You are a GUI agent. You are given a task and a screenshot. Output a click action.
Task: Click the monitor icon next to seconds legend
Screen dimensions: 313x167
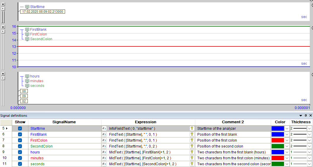click(x=27, y=86)
